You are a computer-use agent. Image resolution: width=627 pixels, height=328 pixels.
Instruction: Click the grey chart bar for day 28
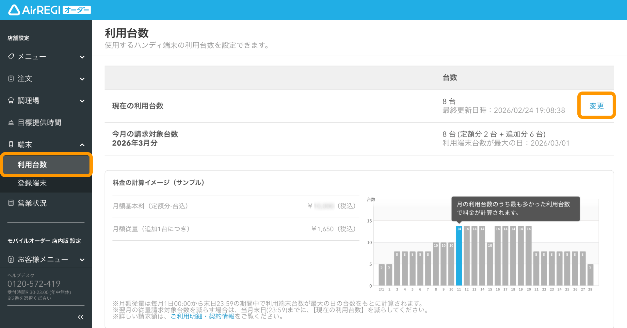coord(590,275)
